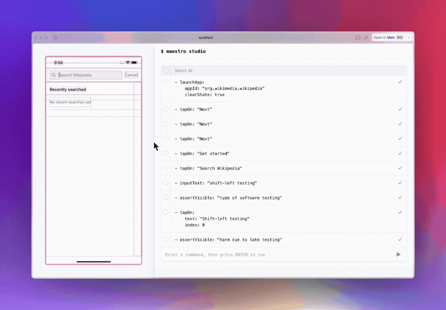
Task: Click the checkmark status on launchApp row
Action: (x=400, y=82)
